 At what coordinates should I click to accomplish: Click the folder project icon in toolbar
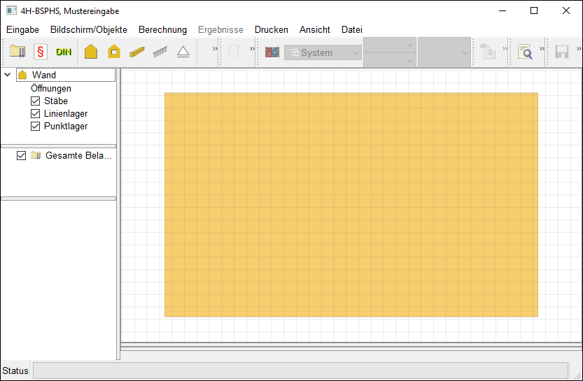(17, 52)
